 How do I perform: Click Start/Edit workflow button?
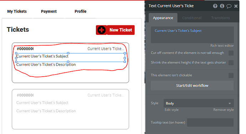click(x=192, y=86)
